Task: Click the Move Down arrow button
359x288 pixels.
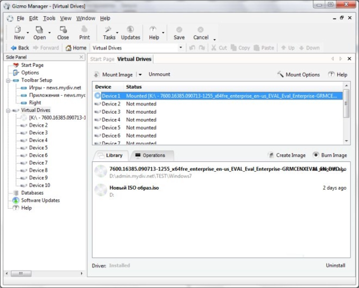Action: pos(309,48)
